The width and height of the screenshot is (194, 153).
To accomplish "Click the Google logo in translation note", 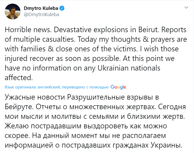I will click(118, 87).
